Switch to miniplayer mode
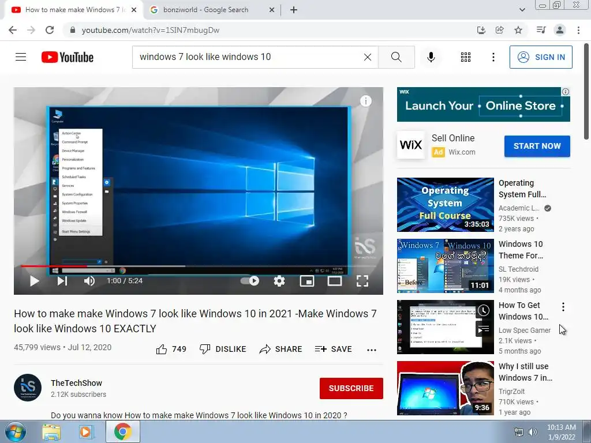The image size is (591, 443). coord(307,281)
